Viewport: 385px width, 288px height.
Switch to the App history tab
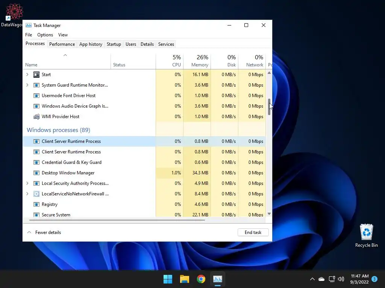[x=91, y=44]
